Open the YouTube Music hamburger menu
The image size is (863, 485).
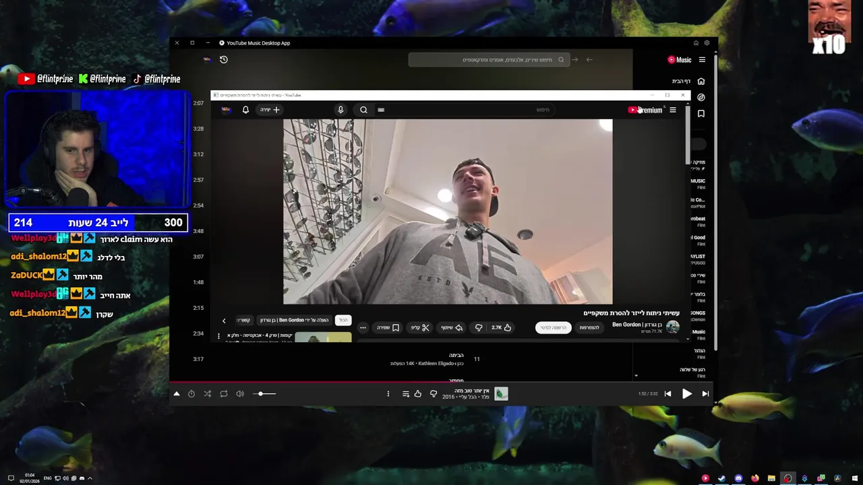(702, 59)
